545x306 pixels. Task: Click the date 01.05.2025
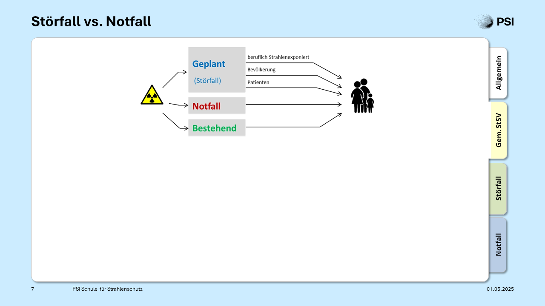coord(500,289)
